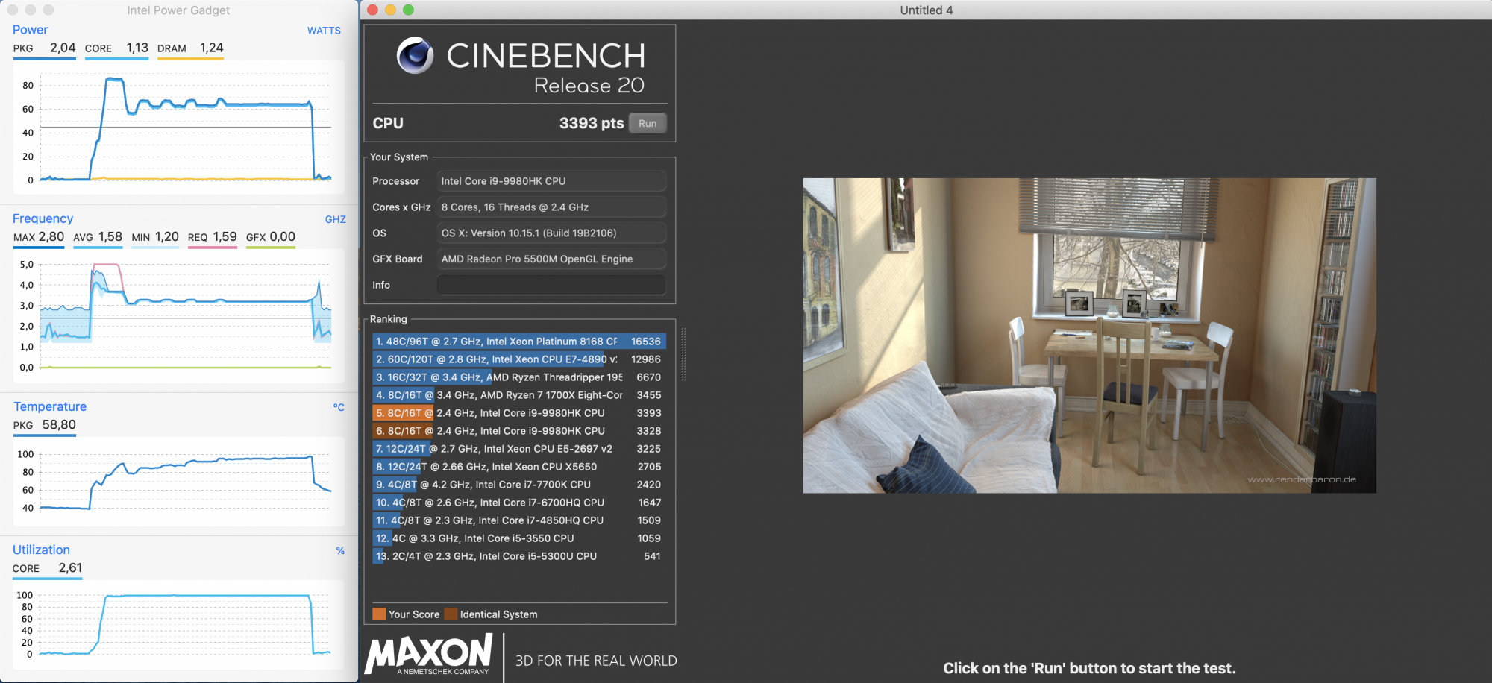The width and height of the screenshot is (1492, 683).
Task: Click the OS version field
Action: pos(551,233)
